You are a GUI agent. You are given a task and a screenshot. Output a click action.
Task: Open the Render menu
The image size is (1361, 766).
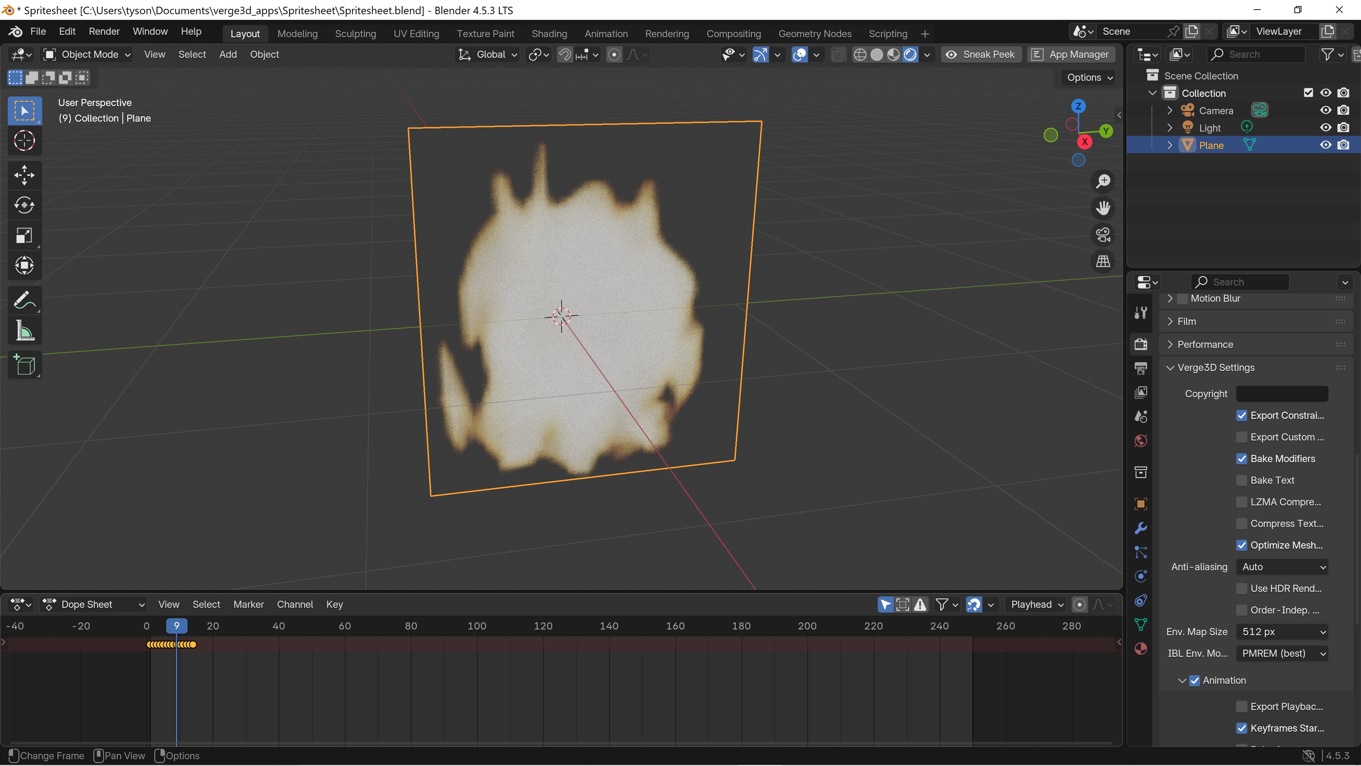(x=104, y=31)
